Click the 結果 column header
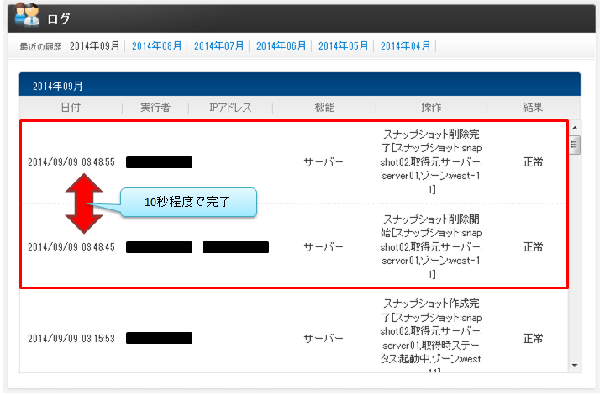The image size is (600, 396). (533, 108)
